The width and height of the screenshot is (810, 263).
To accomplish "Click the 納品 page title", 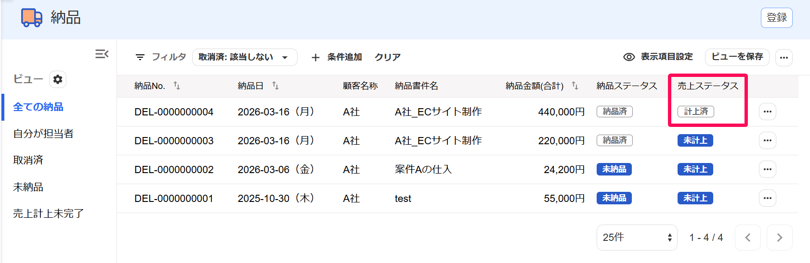I will click(65, 18).
